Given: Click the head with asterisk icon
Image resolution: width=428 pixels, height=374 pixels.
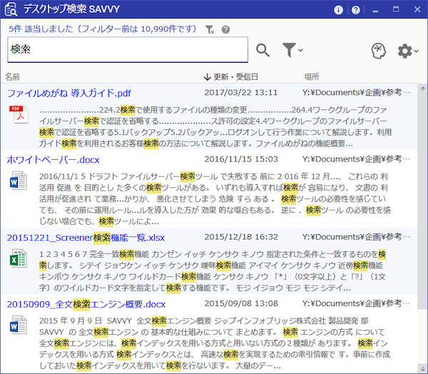Looking at the screenshot, I should tap(379, 51).
